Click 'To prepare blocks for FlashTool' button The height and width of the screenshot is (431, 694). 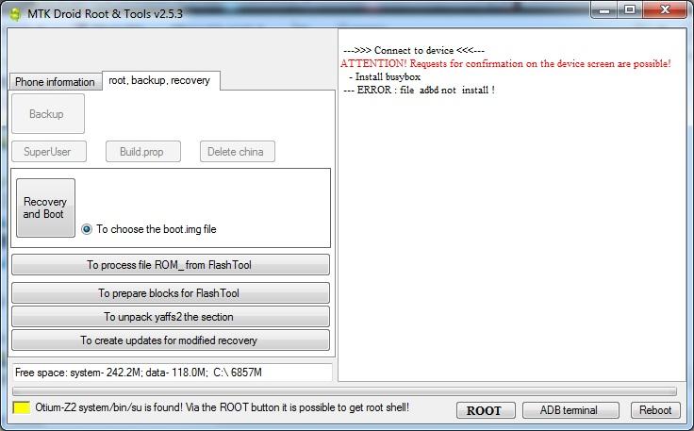(x=171, y=293)
